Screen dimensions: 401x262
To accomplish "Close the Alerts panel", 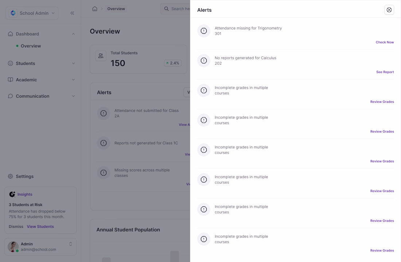I will pos(389,10).
